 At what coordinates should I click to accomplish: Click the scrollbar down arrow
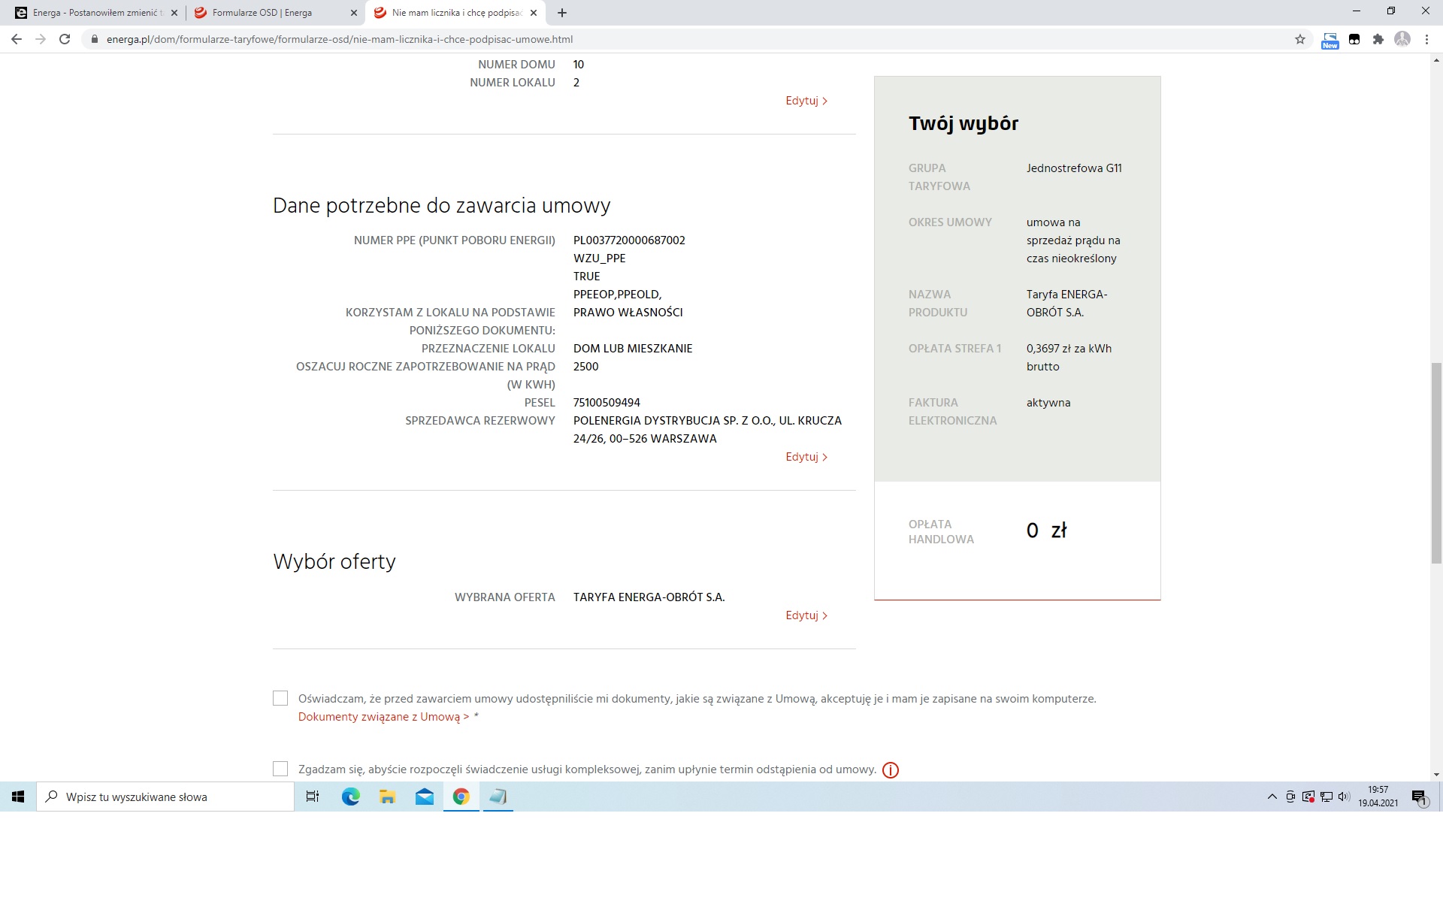pyautogui.click(x=1436, y=775)
